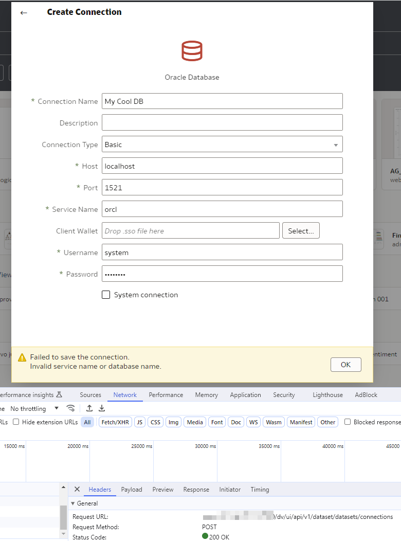Click the Client Wallet drop field
The width and height of the screenshot is (401, 541).
(x=191, y=230)
